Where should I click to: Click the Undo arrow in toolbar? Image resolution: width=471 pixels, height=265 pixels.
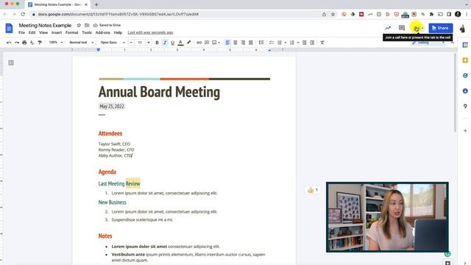[x=9, y=43]
